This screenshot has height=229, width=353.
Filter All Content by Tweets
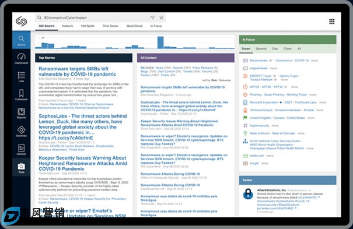[187, 72]
